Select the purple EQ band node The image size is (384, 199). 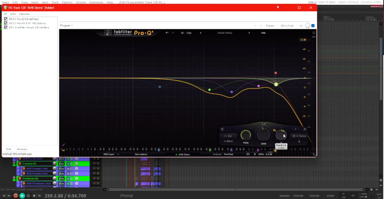click(232, 92)
